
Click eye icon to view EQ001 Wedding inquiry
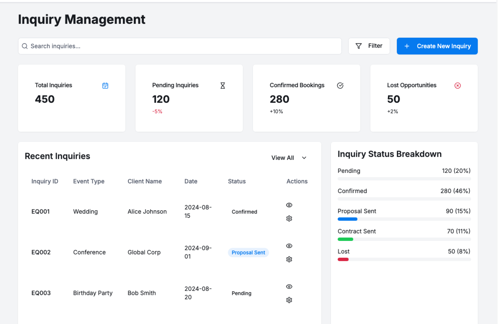tap(289, 205)
